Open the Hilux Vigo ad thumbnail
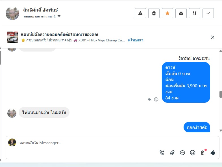Screen dimensions: 222x167 coord(12,37)
